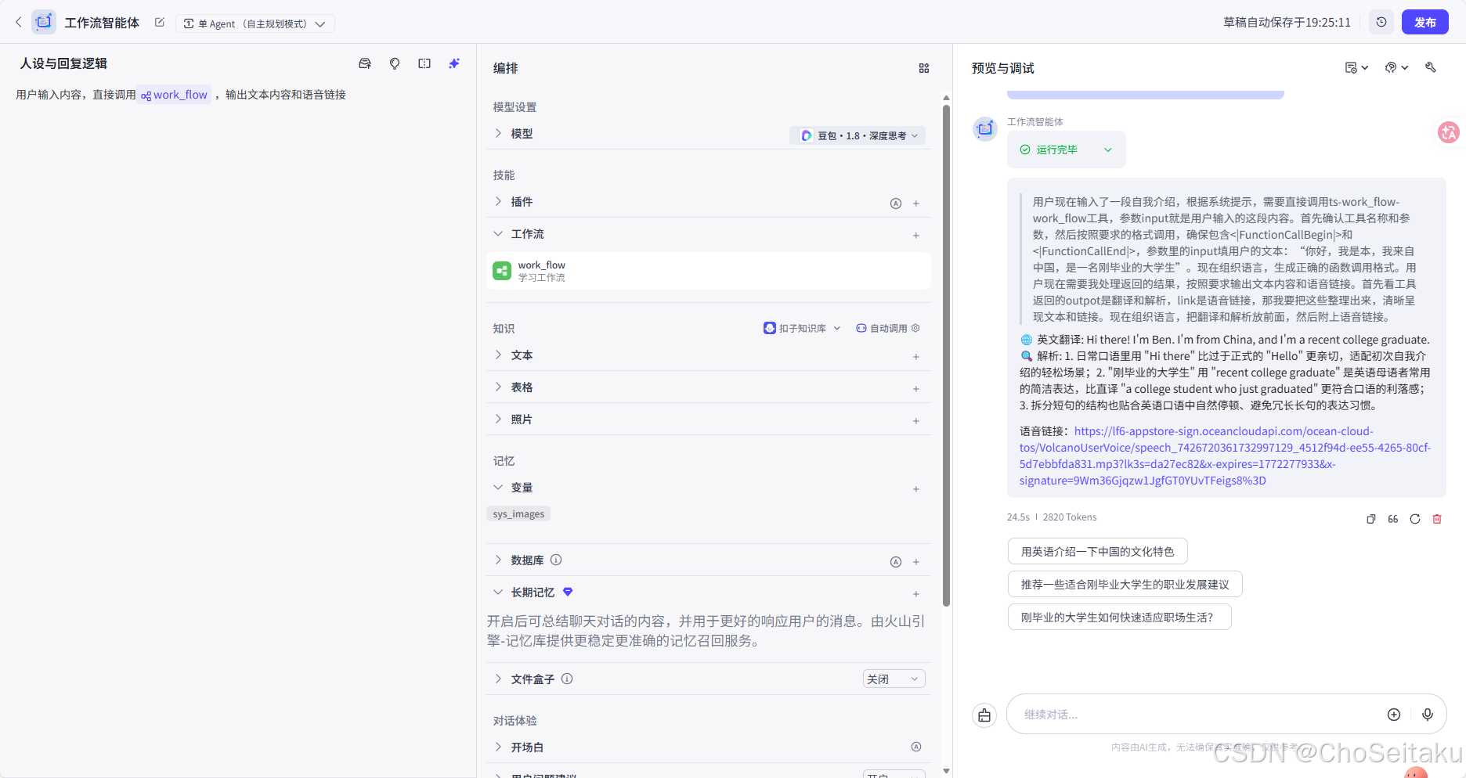Viewport: 1466px width, 778px height.
Task: Open the 语音链接 mp3 URL
Action: coord(1225,456)
